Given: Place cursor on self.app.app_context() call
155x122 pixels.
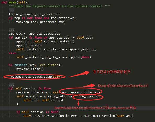Looking at the screenshot, I should tap(54, 41).
